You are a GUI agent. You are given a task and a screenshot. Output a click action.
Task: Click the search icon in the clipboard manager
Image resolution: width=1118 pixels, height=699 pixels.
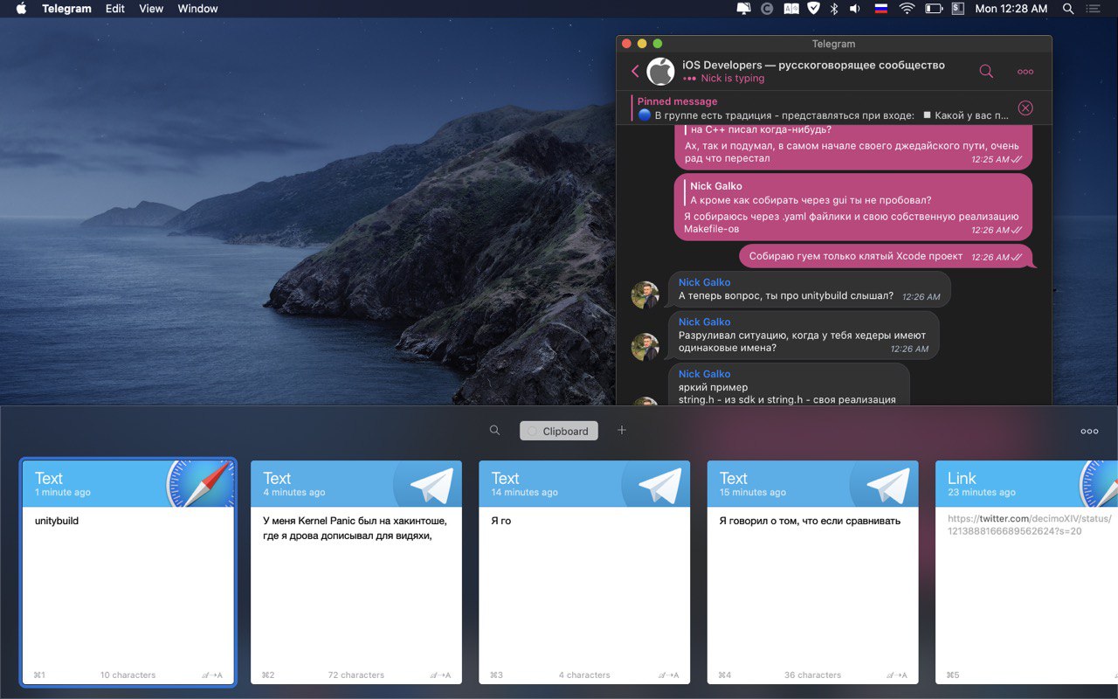(495, 430)
